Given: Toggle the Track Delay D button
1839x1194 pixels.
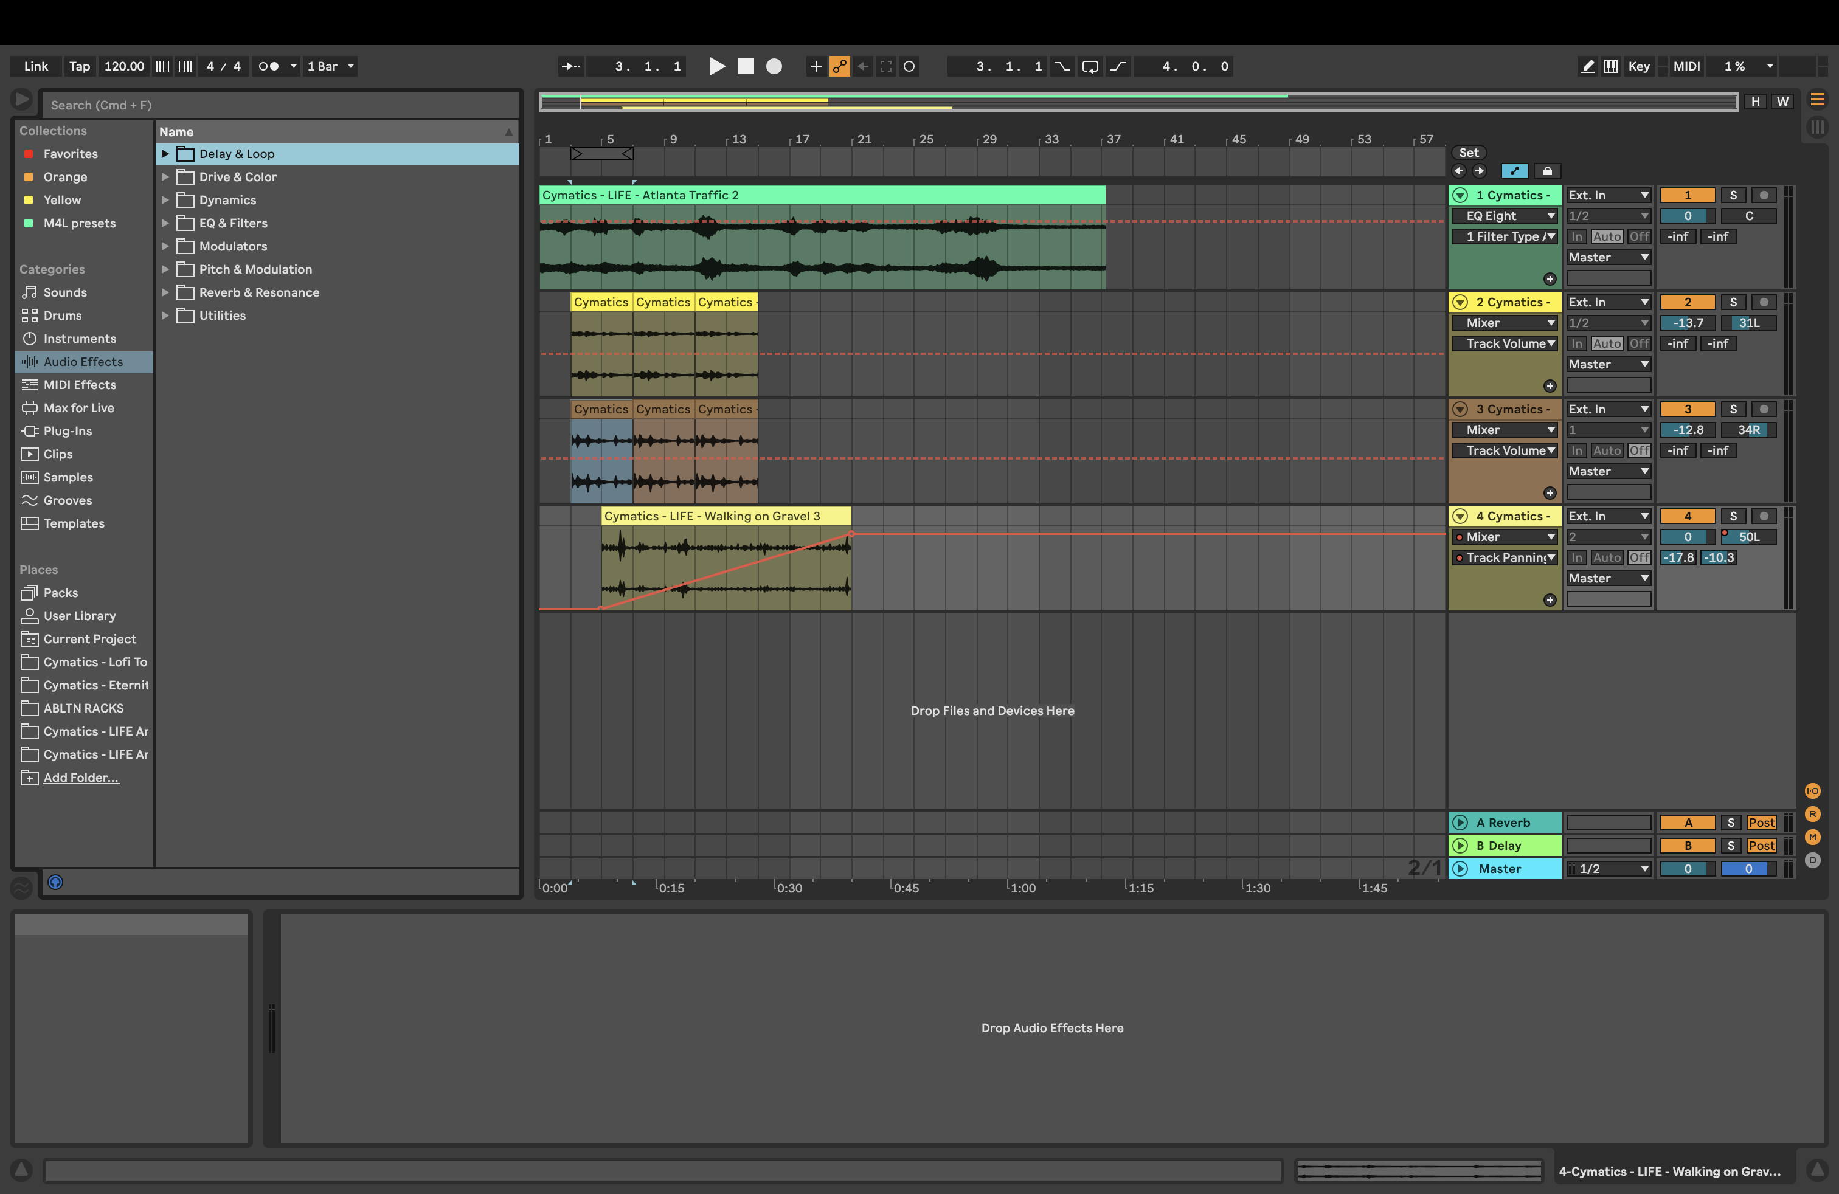Looking at the screenshot, I should [1812, 860].
